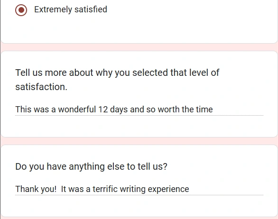278x219 pixels.
Task: Click the words "Thank you!" in the response
Action: [36, 189]
